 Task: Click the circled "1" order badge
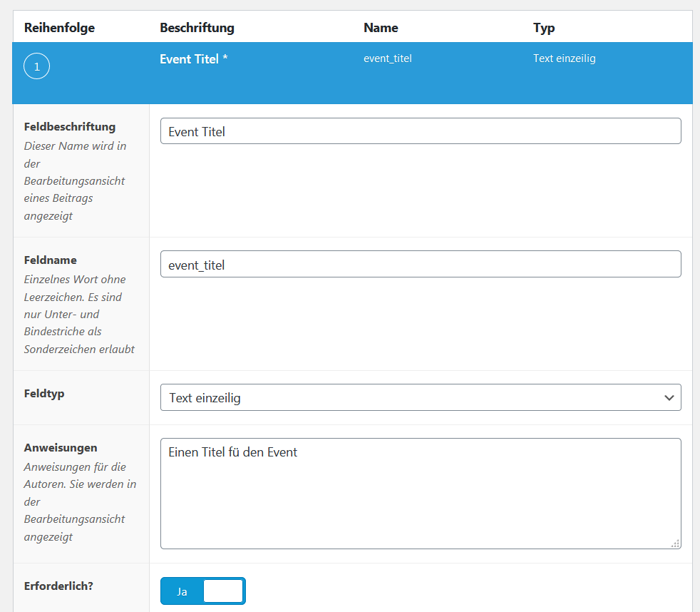[x=36, y=66]
